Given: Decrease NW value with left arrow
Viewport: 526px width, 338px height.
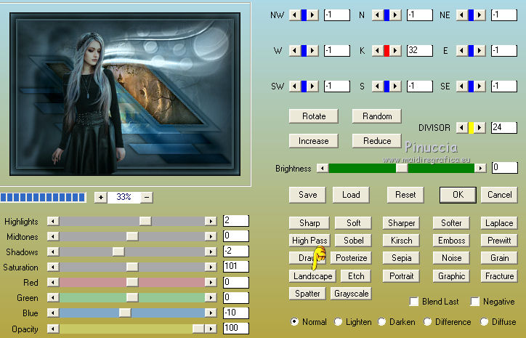Looking at the screenshot, I should [295, 15].
